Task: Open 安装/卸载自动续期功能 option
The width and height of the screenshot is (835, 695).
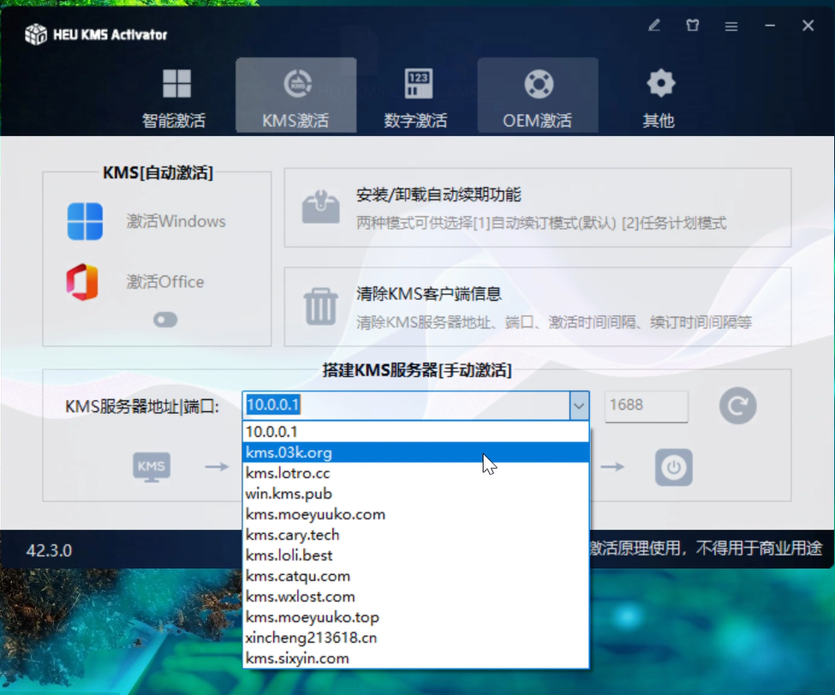Action: 538,208
